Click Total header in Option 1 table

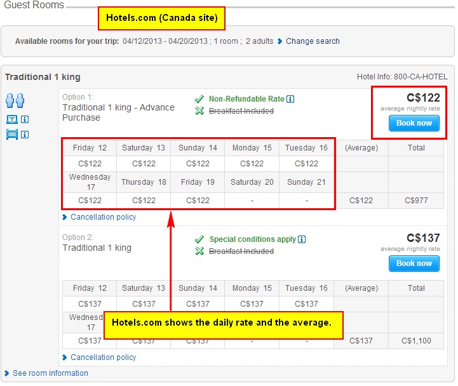416,148
